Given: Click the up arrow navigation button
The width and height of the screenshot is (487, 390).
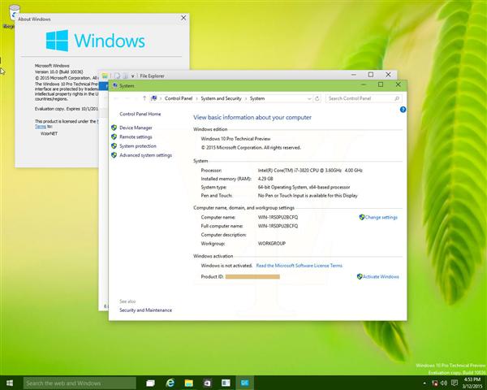Looking at the screenshot, I should (144, 98).
